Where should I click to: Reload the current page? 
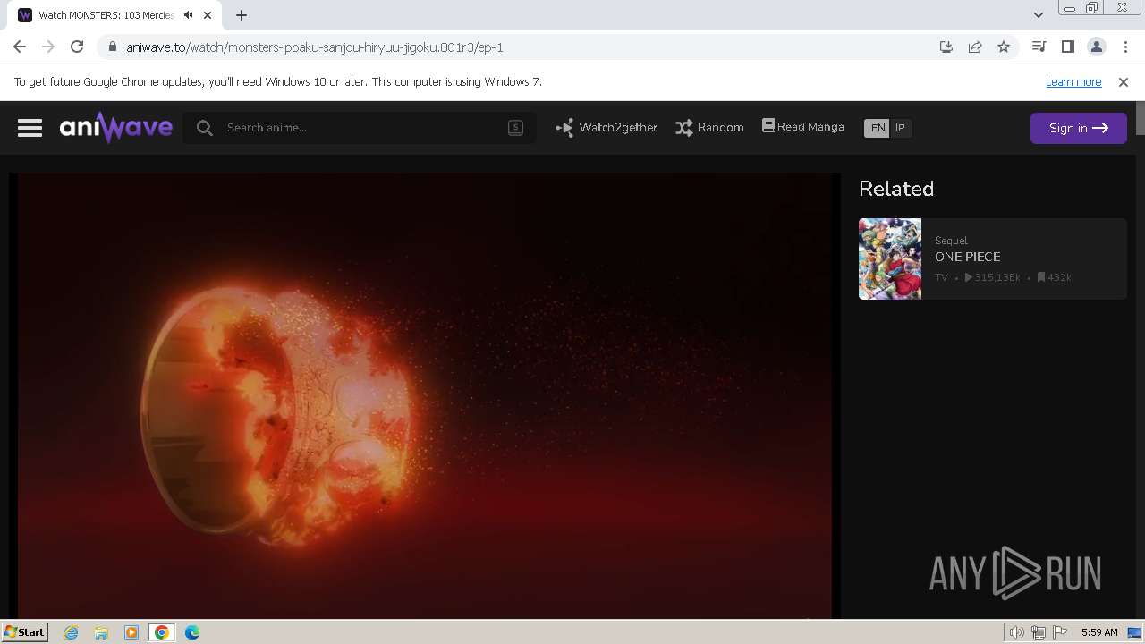point(77,47)
